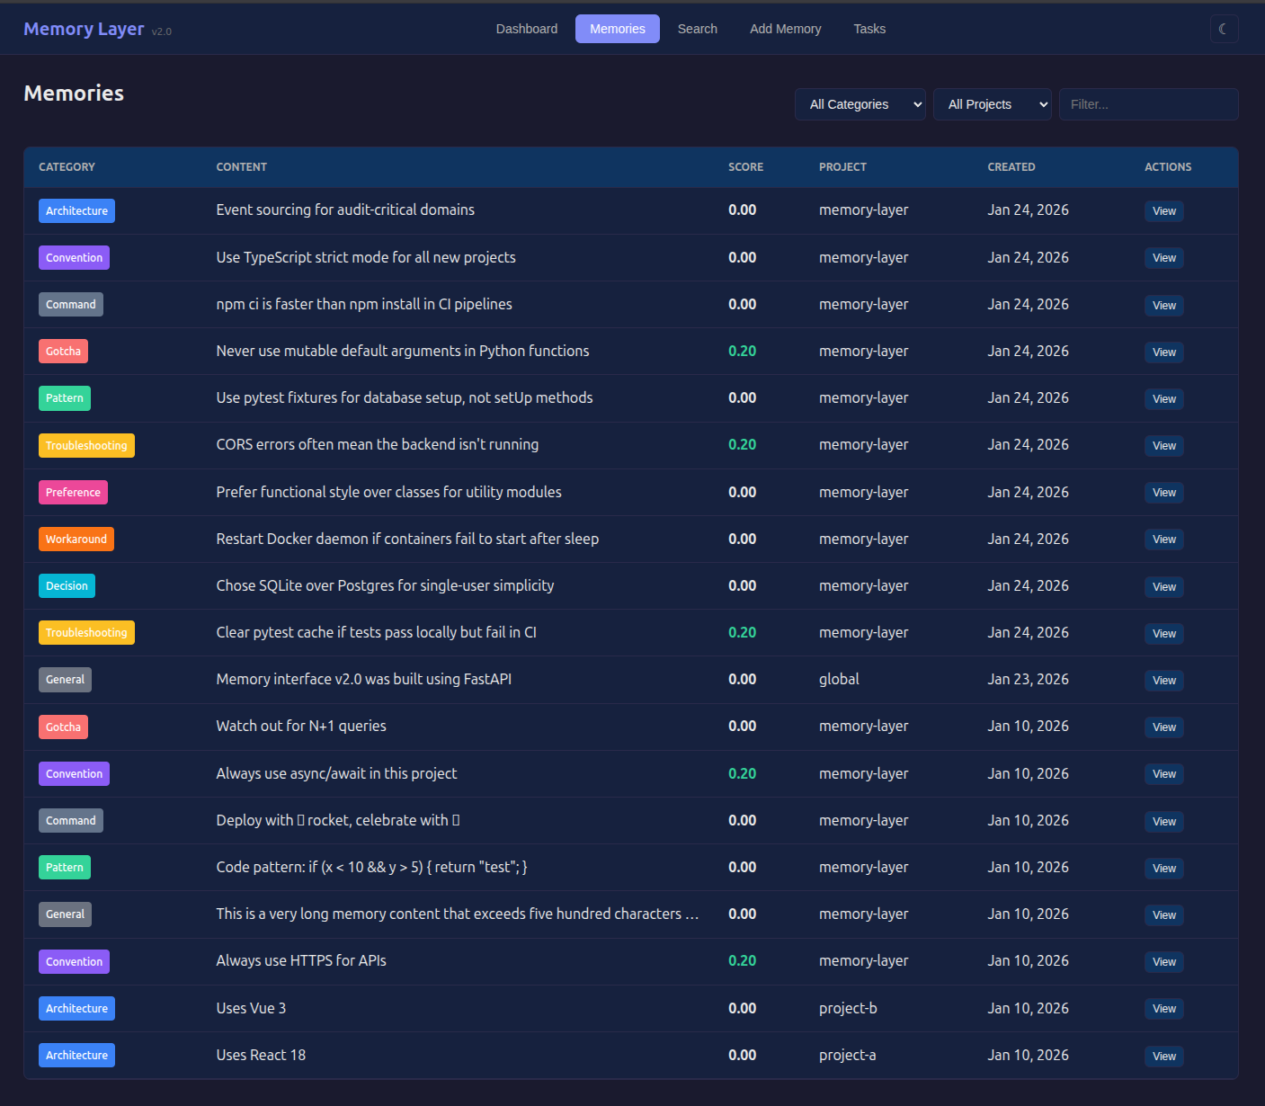Viewport: 1265px width, 1106px height.
Task: View the Uses React 18 memory
Action: 1164,1057
